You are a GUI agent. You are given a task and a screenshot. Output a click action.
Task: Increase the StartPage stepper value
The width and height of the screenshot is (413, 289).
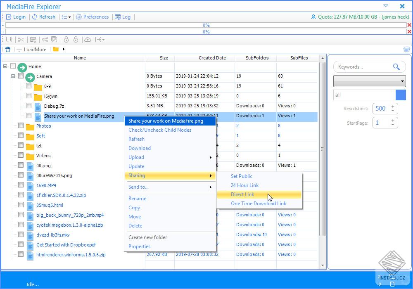(x=393, y=121)
